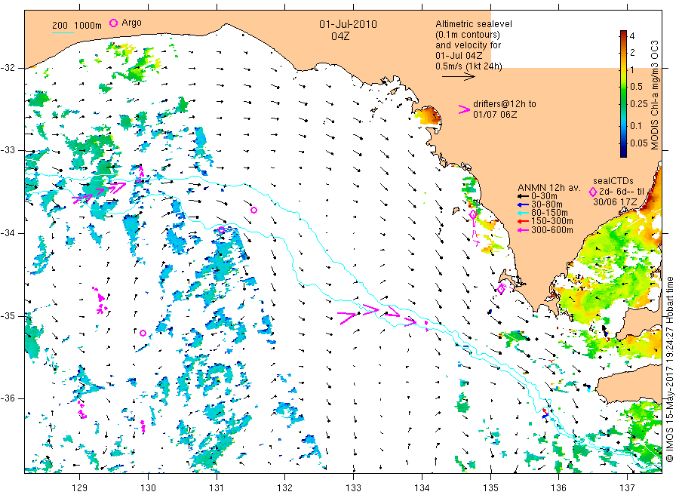The height and width of the screenshot is (498, 679).
Task: Click the Argo float circle near 131.5E 33.7S
Action: 253,210
